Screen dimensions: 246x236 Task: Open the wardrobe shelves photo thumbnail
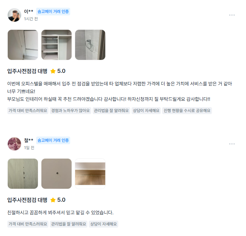click(56, 45)
